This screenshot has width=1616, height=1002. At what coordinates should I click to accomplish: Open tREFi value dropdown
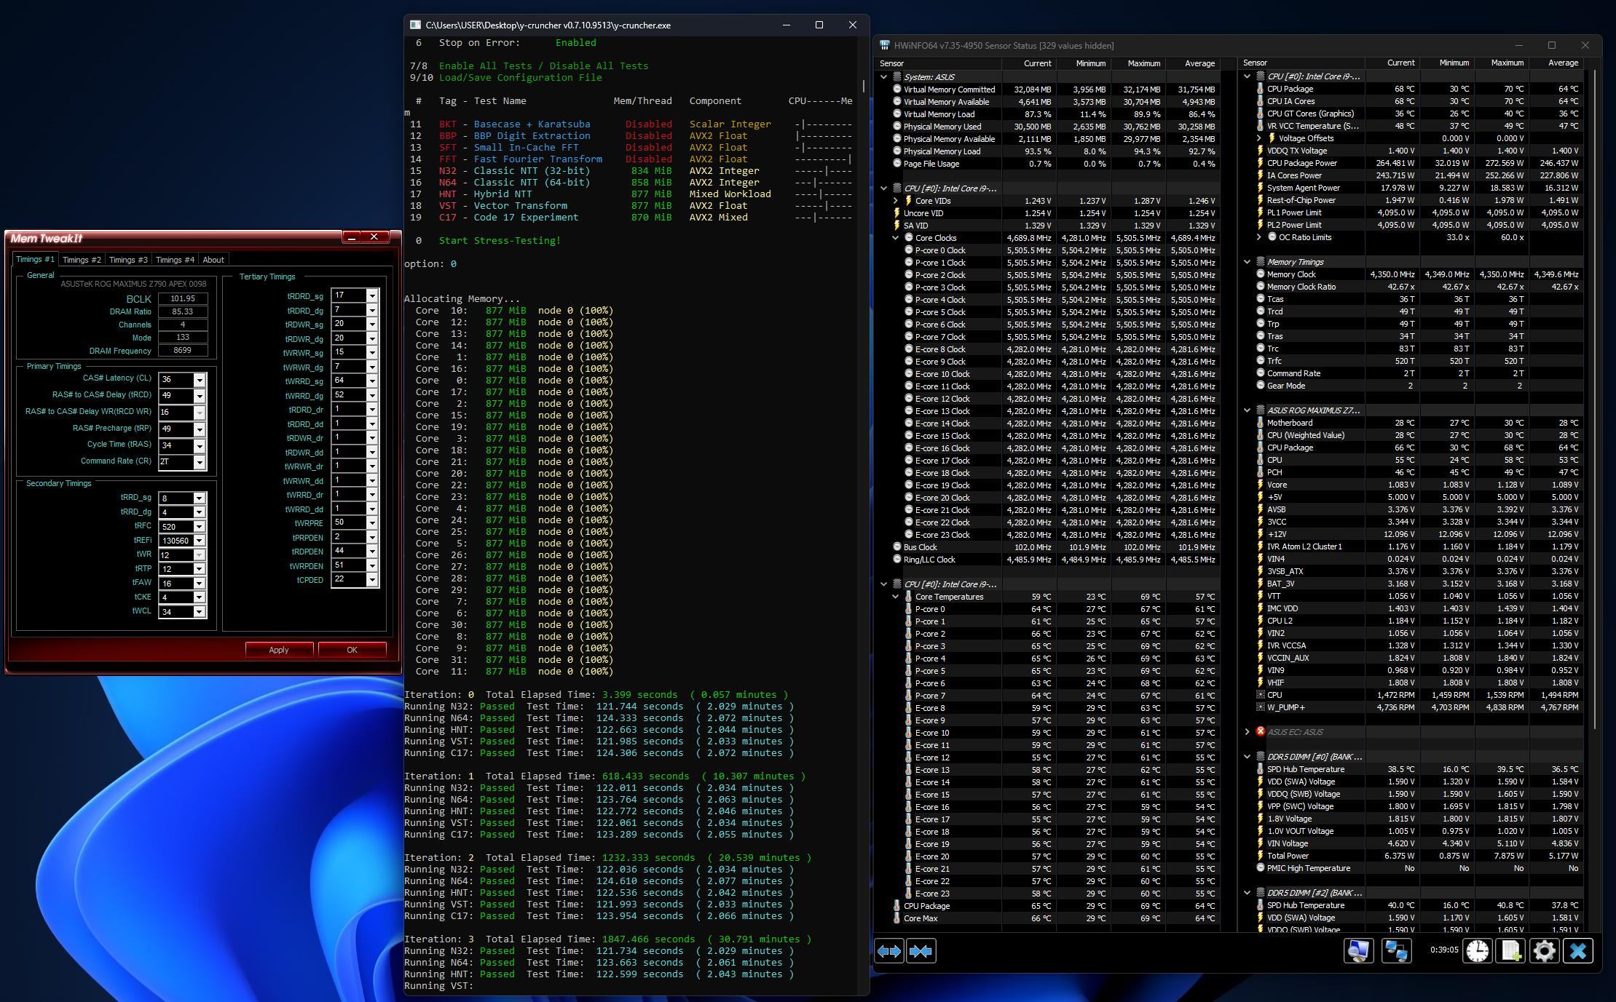pyautogui.click(x=199, y=541)
